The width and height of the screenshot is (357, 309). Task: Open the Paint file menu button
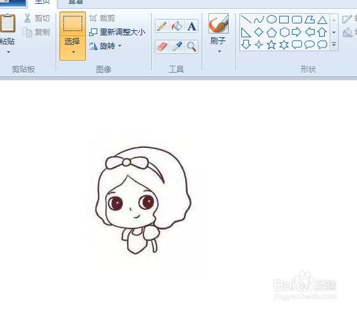(13, 3)
